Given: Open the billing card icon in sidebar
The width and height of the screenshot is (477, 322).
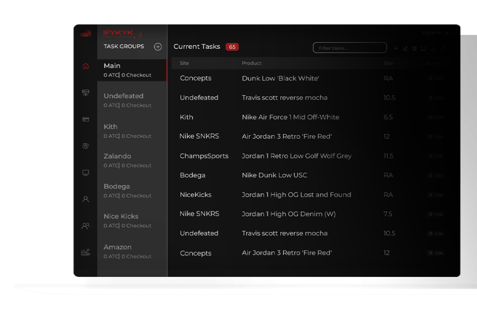Looking at the screenshot, I should [x=85, y=119].
